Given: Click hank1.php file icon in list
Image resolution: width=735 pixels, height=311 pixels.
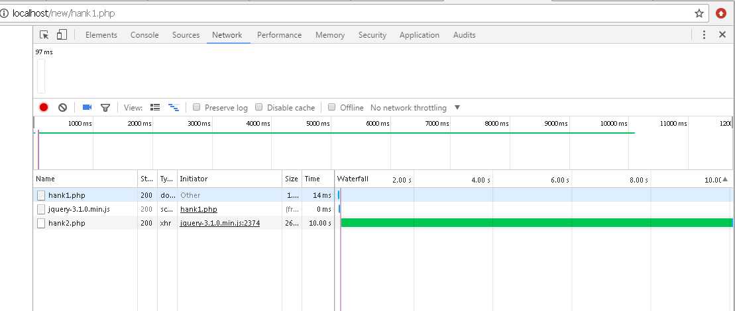Looking at the screenshot, I should (41, 195).
